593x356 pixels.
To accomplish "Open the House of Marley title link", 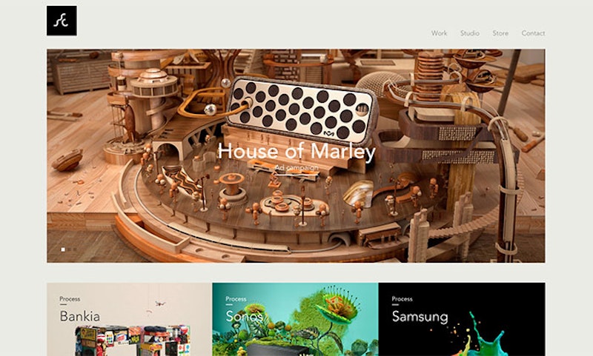I will (x=296, y=152).
